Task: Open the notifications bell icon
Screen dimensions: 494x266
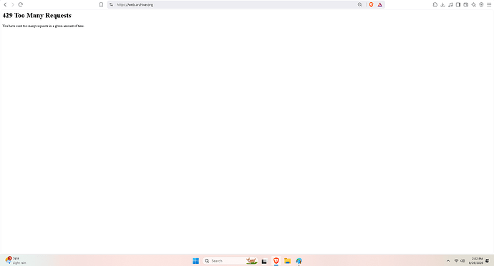Action: coord(488,261)
